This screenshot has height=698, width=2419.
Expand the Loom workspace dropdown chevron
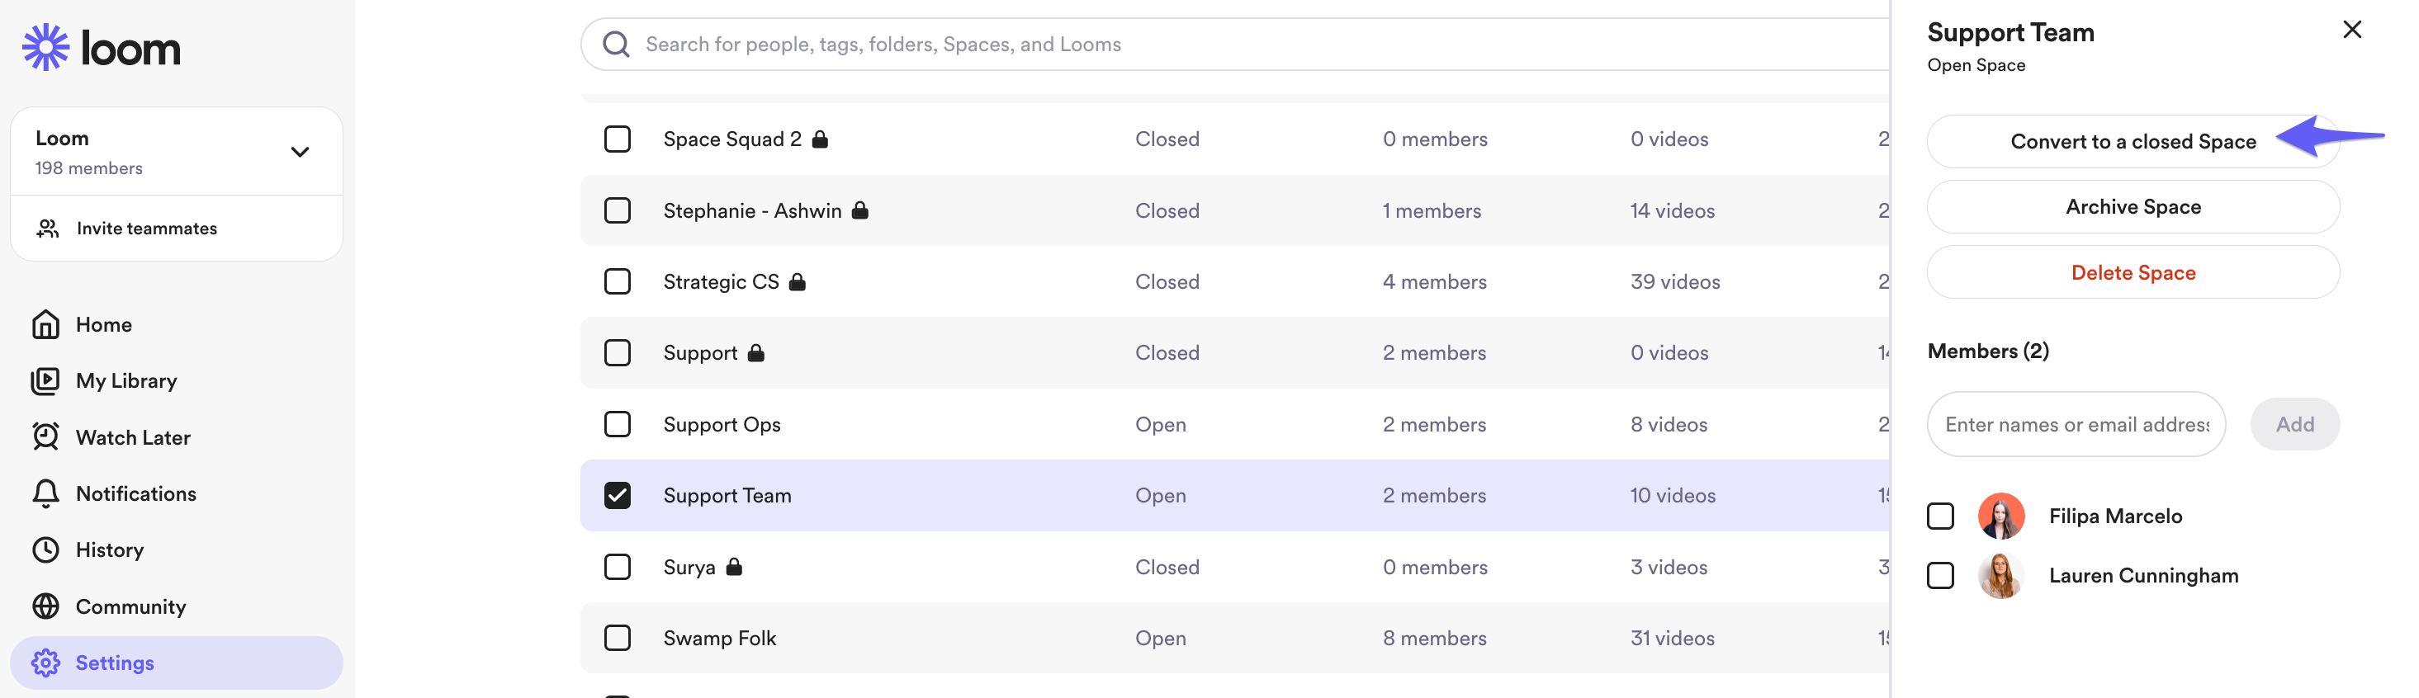click(300, 152)
